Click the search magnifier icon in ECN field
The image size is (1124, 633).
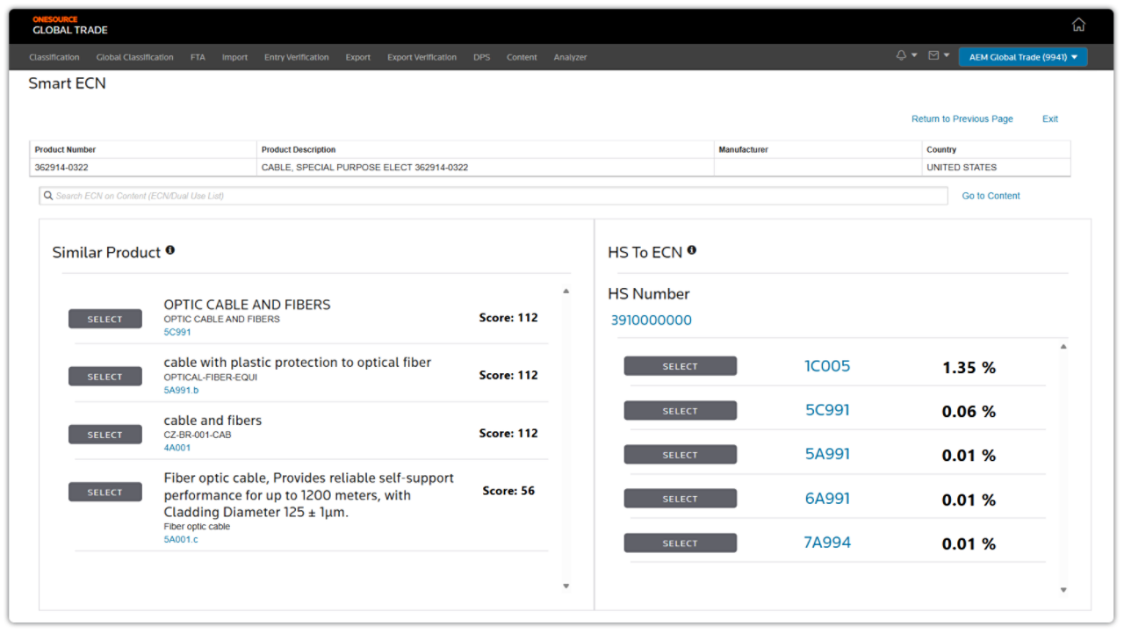click(x=48, y=196)
